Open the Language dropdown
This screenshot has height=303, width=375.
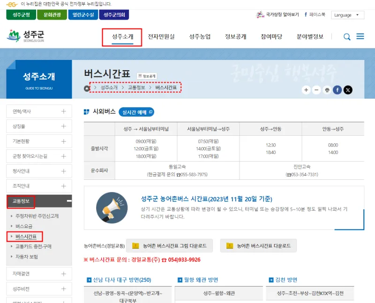pyautogui.click(x=347, y=15)
